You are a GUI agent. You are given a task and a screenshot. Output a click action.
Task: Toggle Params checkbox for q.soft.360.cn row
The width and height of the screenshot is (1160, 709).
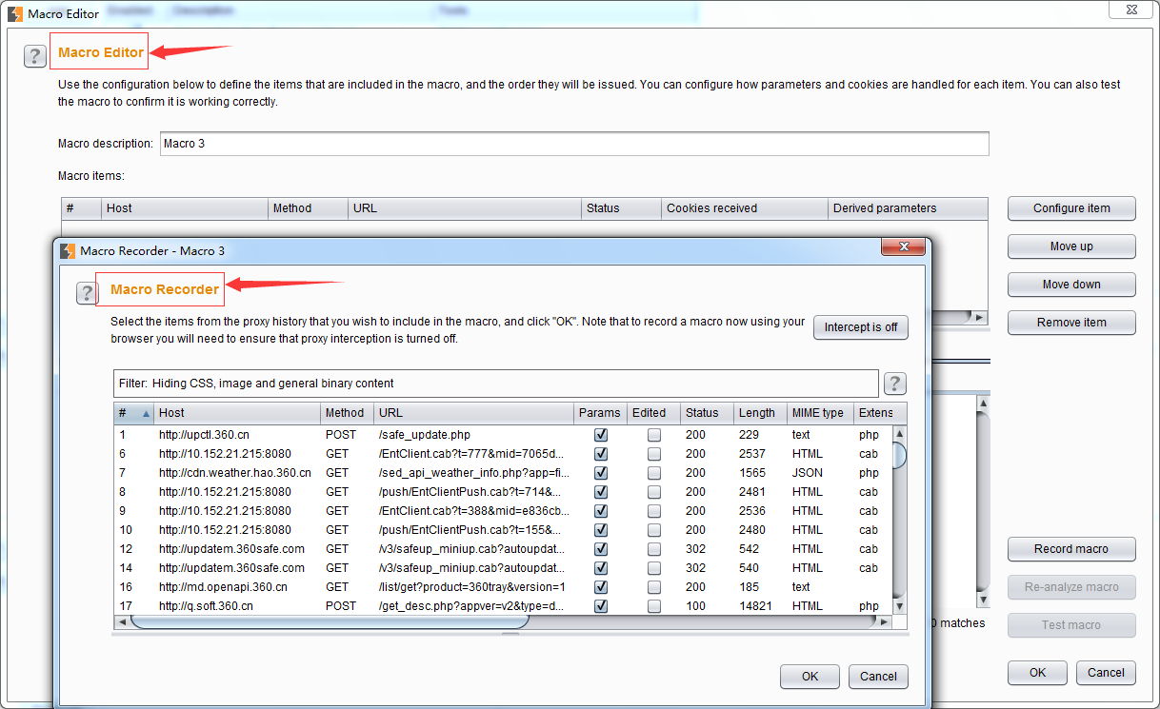(x=601, y=606)
